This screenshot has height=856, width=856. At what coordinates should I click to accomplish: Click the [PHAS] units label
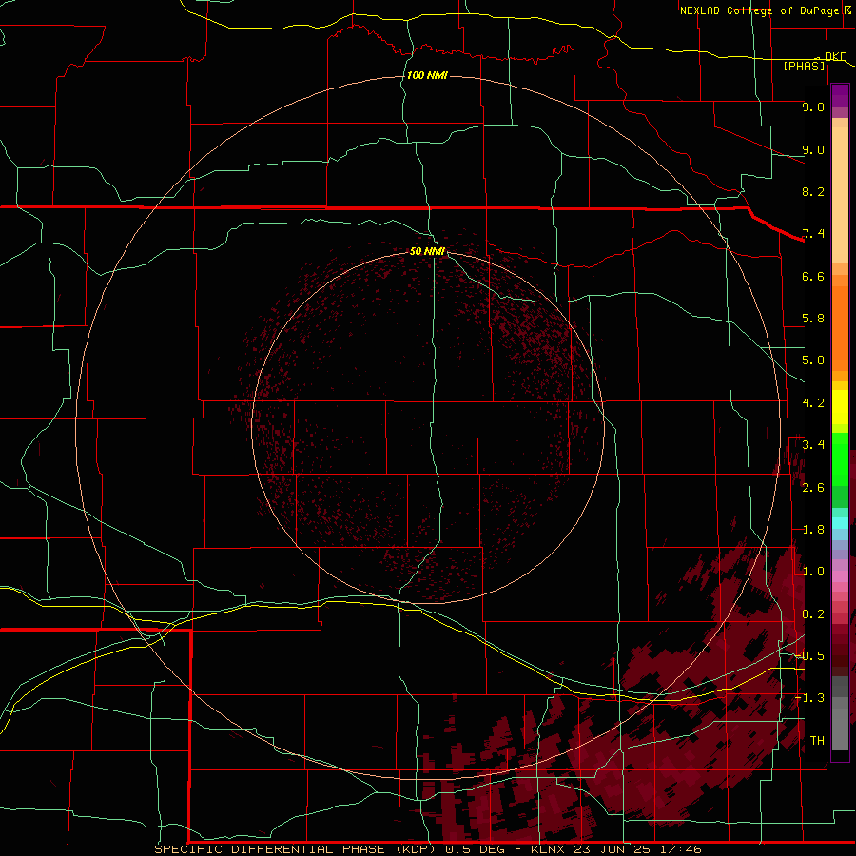click(804, 66)
